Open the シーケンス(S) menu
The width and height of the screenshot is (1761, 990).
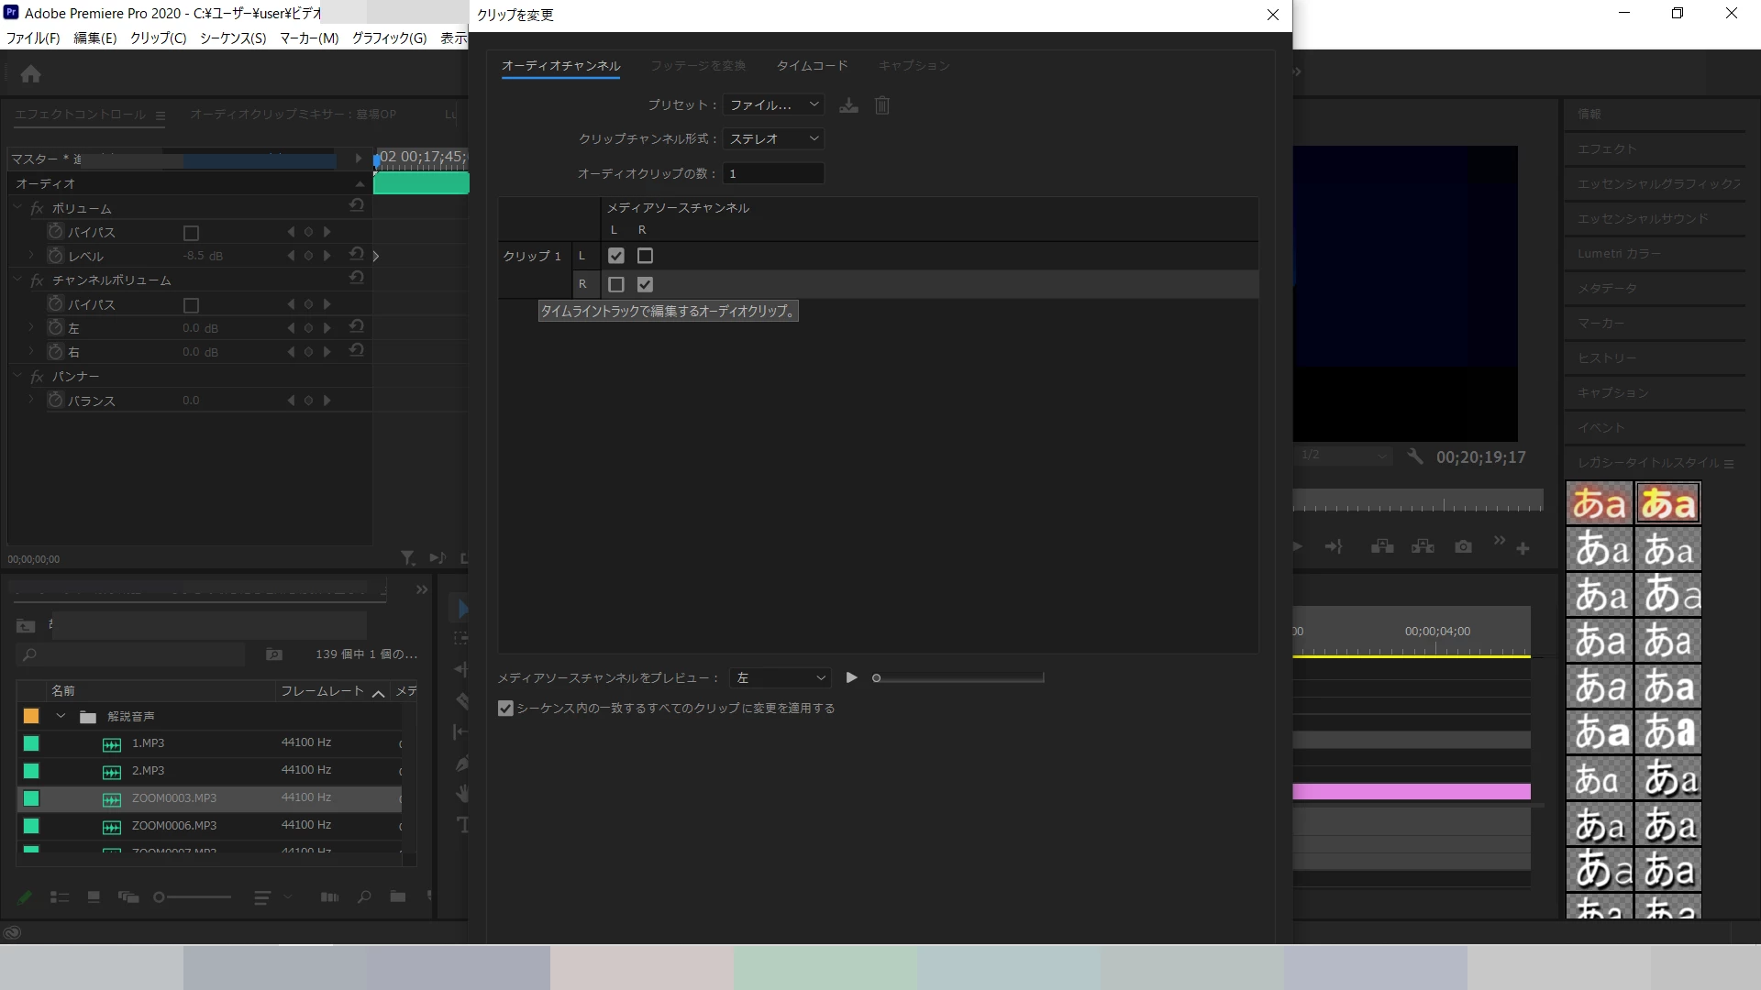tap(233, 38)
